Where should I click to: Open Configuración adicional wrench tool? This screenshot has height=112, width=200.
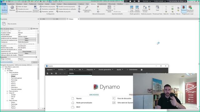coord(87,9)
